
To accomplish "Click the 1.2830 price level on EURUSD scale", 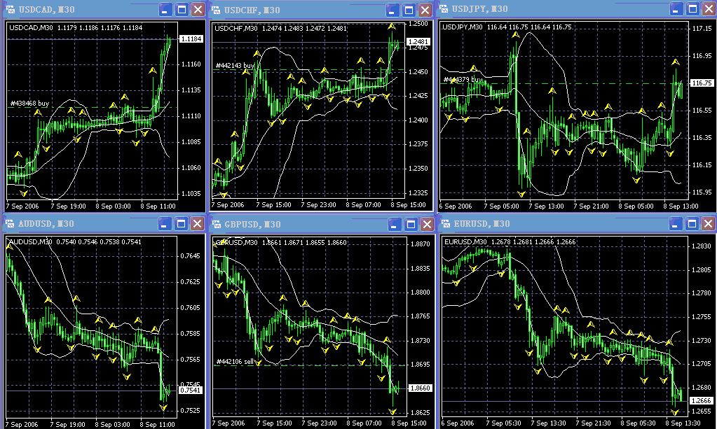I will 701,246.
